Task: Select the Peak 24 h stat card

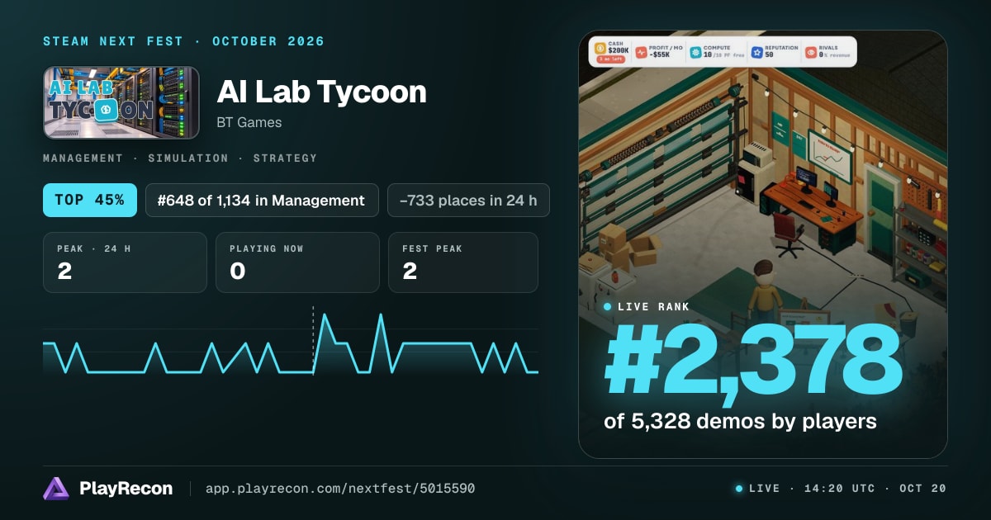Action: pos(125,262)
